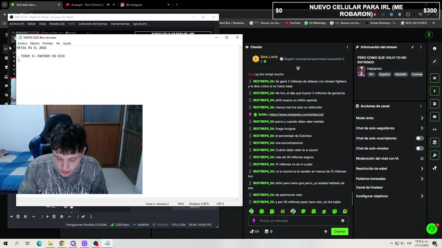Switch to Arcangel - Flow Violento tab
The width and height of the screenshot is (442, 248).
pyautogui.click(x=90, y=5)
